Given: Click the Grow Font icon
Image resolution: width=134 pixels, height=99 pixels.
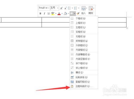Looking at the screenshot, I should 61,8.
